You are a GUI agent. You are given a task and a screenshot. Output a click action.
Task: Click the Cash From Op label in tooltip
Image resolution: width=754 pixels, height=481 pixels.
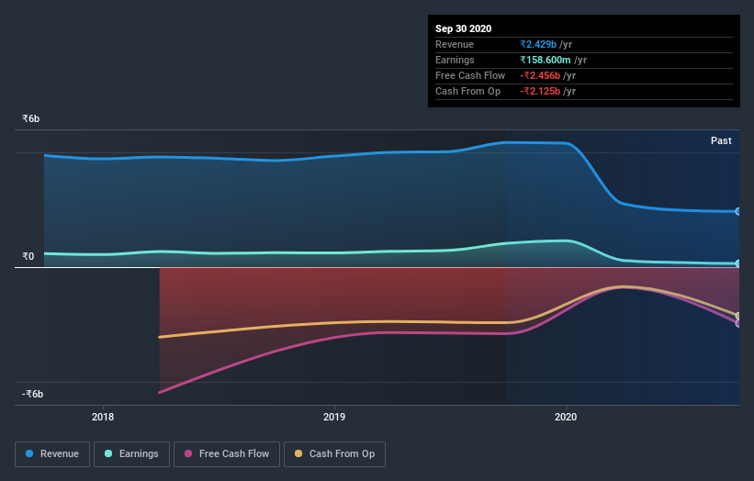[467, 91]
